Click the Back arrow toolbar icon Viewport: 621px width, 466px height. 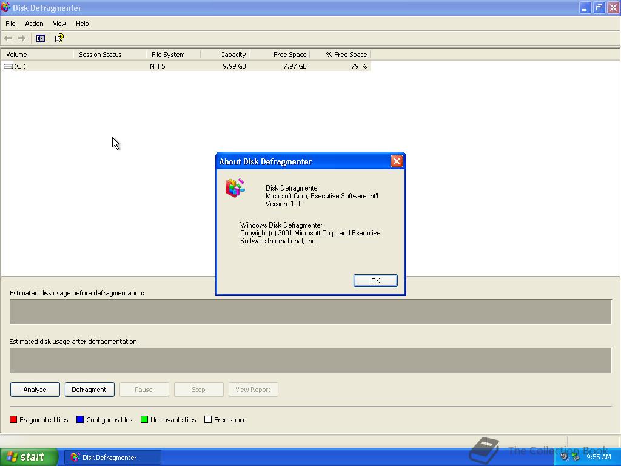click(x=8, y=38)
